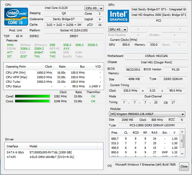Screen dimensions: 192x175
Task: Click the Intel Core i3-2120 name field
Action: [x=56, y=8]
